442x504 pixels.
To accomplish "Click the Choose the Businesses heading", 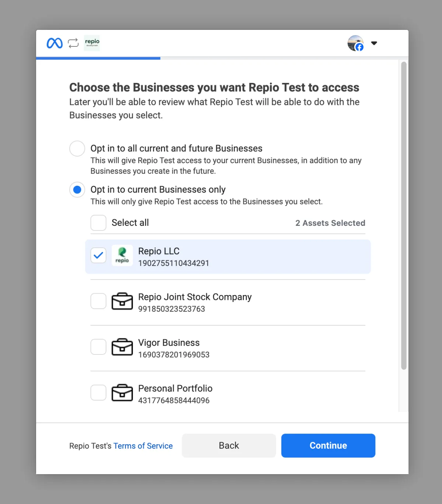I will (214, 87).
